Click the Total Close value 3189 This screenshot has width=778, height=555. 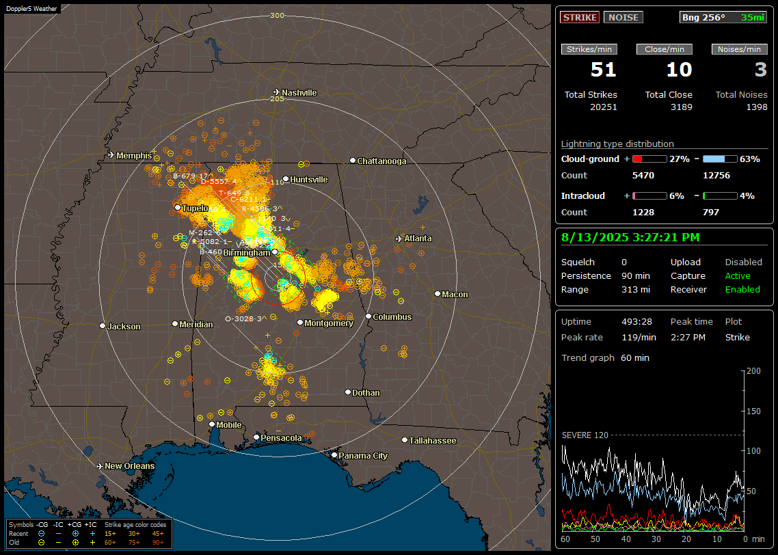point(681,107)
